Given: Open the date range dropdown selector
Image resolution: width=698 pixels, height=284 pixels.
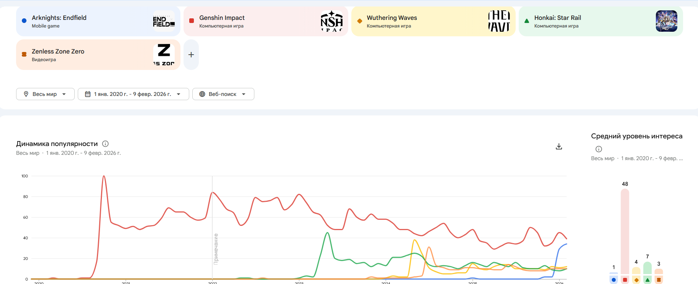Looking at the screenshot, I should [x=133, y=94].
